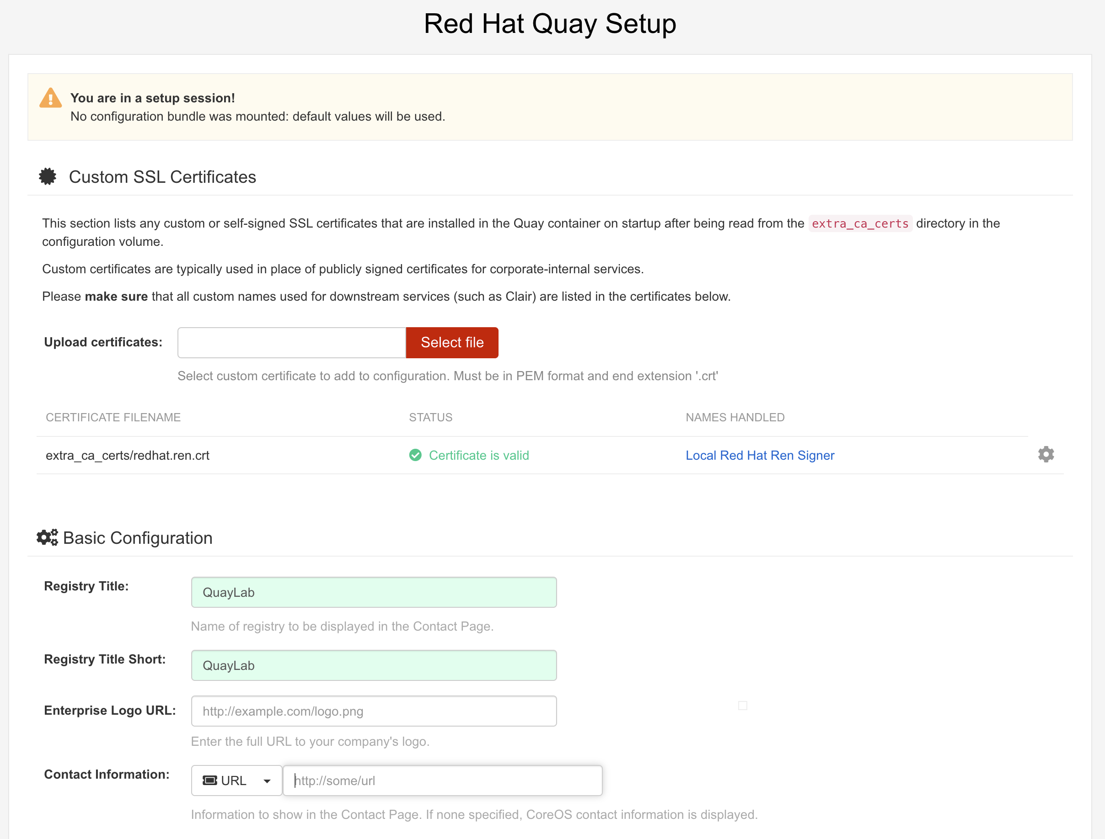Expand the contact type caret arrow
The height and width of the screenshot is (839, 1105).
pos(267,781)
